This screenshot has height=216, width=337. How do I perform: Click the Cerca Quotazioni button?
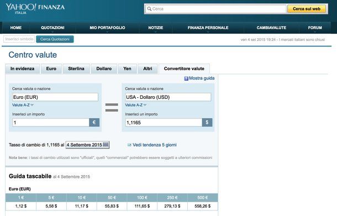(x=55, y=39)
